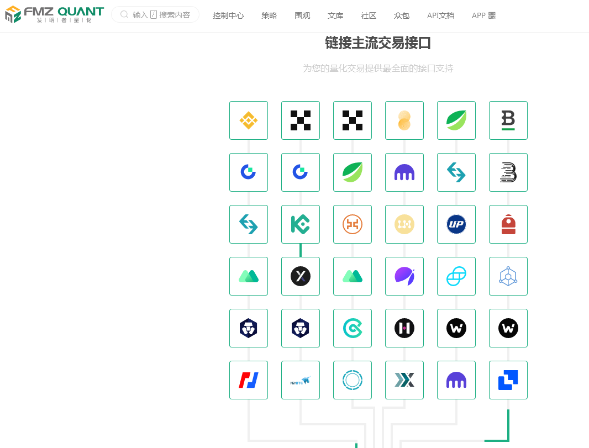The width and height of the screenshot is (589, 448).
Task: Open the BitMEX red and blue slashes icon
Action: point(249,380)
